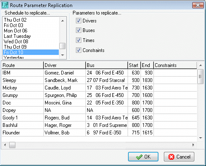This screenshot has height=166, width=206.
Task: Choose Thu Oct 09 schedule
Action: [31, 47]
